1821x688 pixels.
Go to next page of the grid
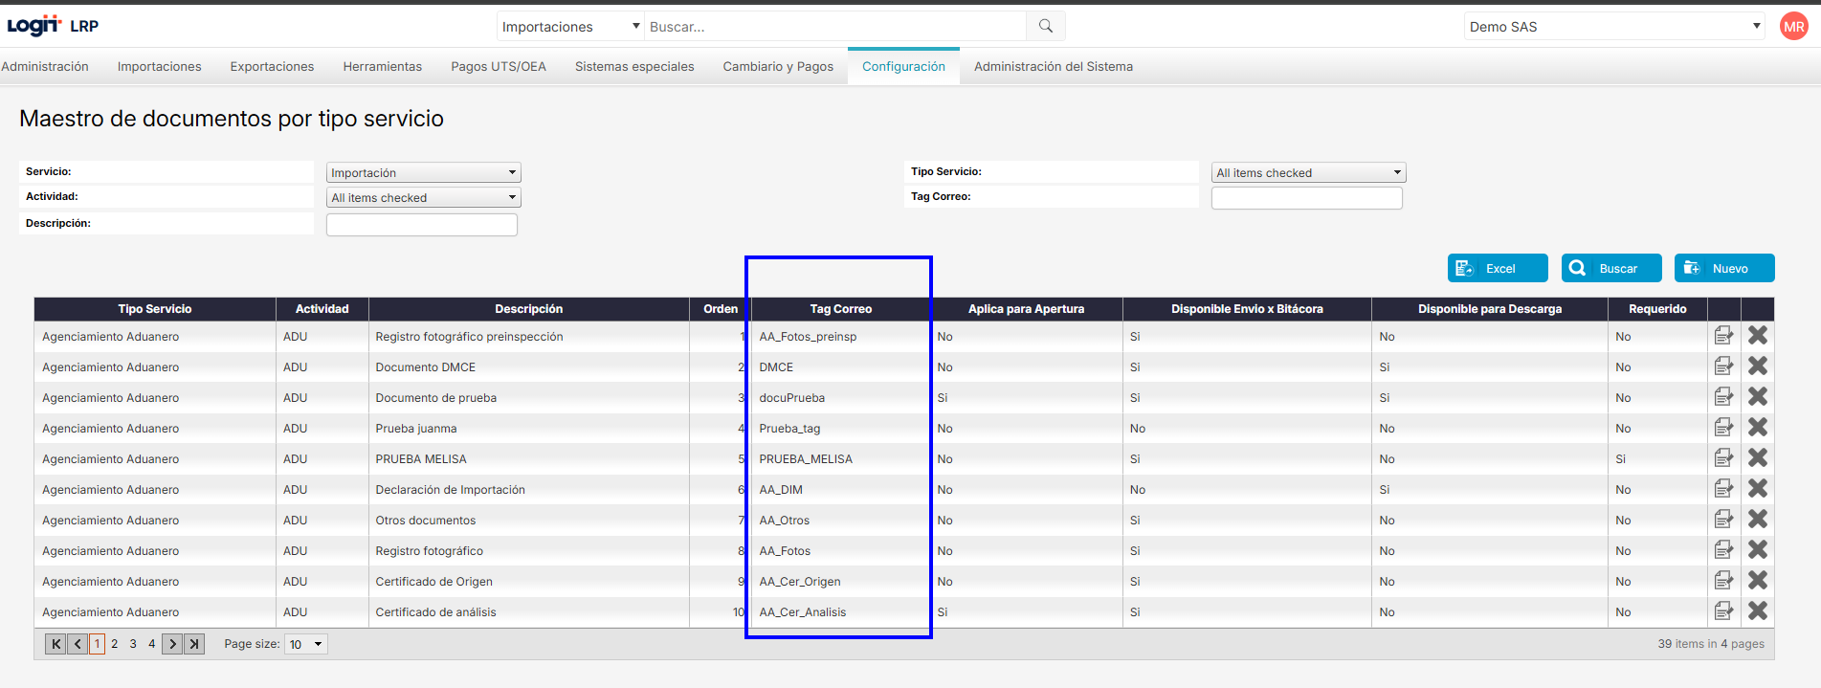coord(172,644)
